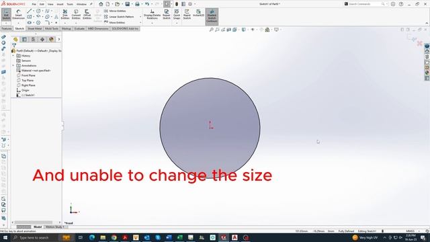Switch to the MBD Dimensions tab
The image size is (430, 242).
pos(98,28)
